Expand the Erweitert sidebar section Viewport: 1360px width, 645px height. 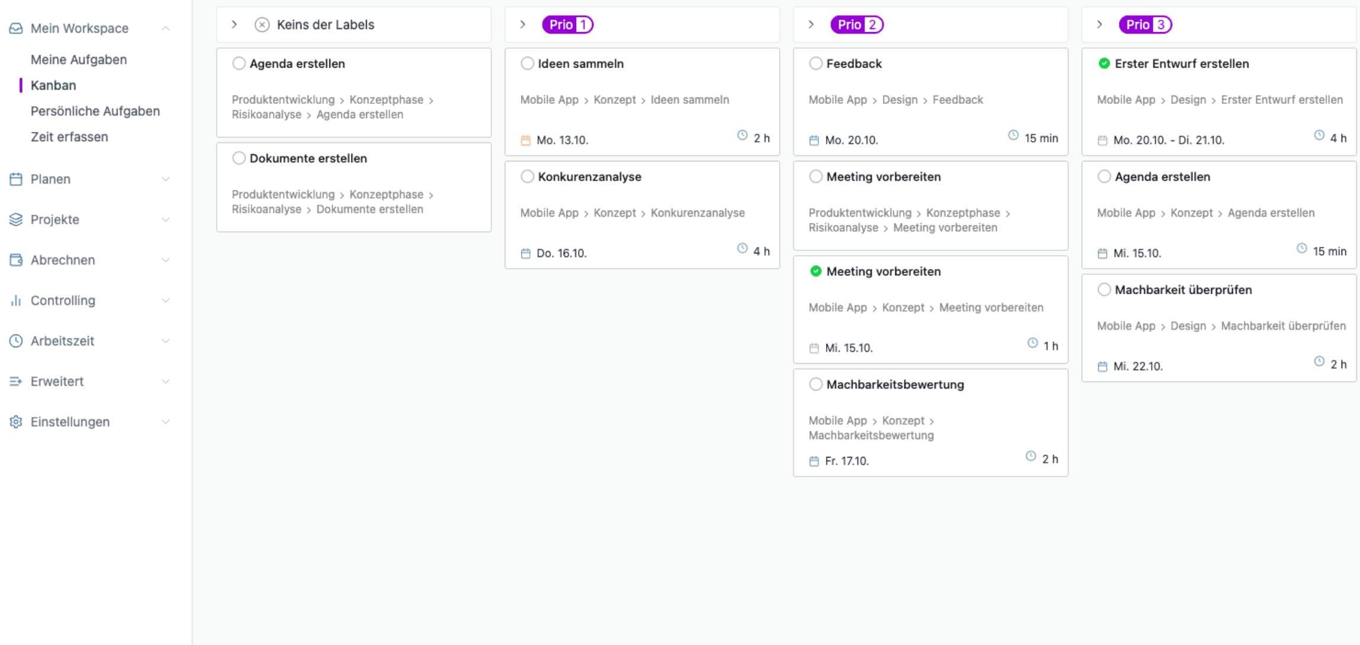pyautogui.click(x=166, y=381)
